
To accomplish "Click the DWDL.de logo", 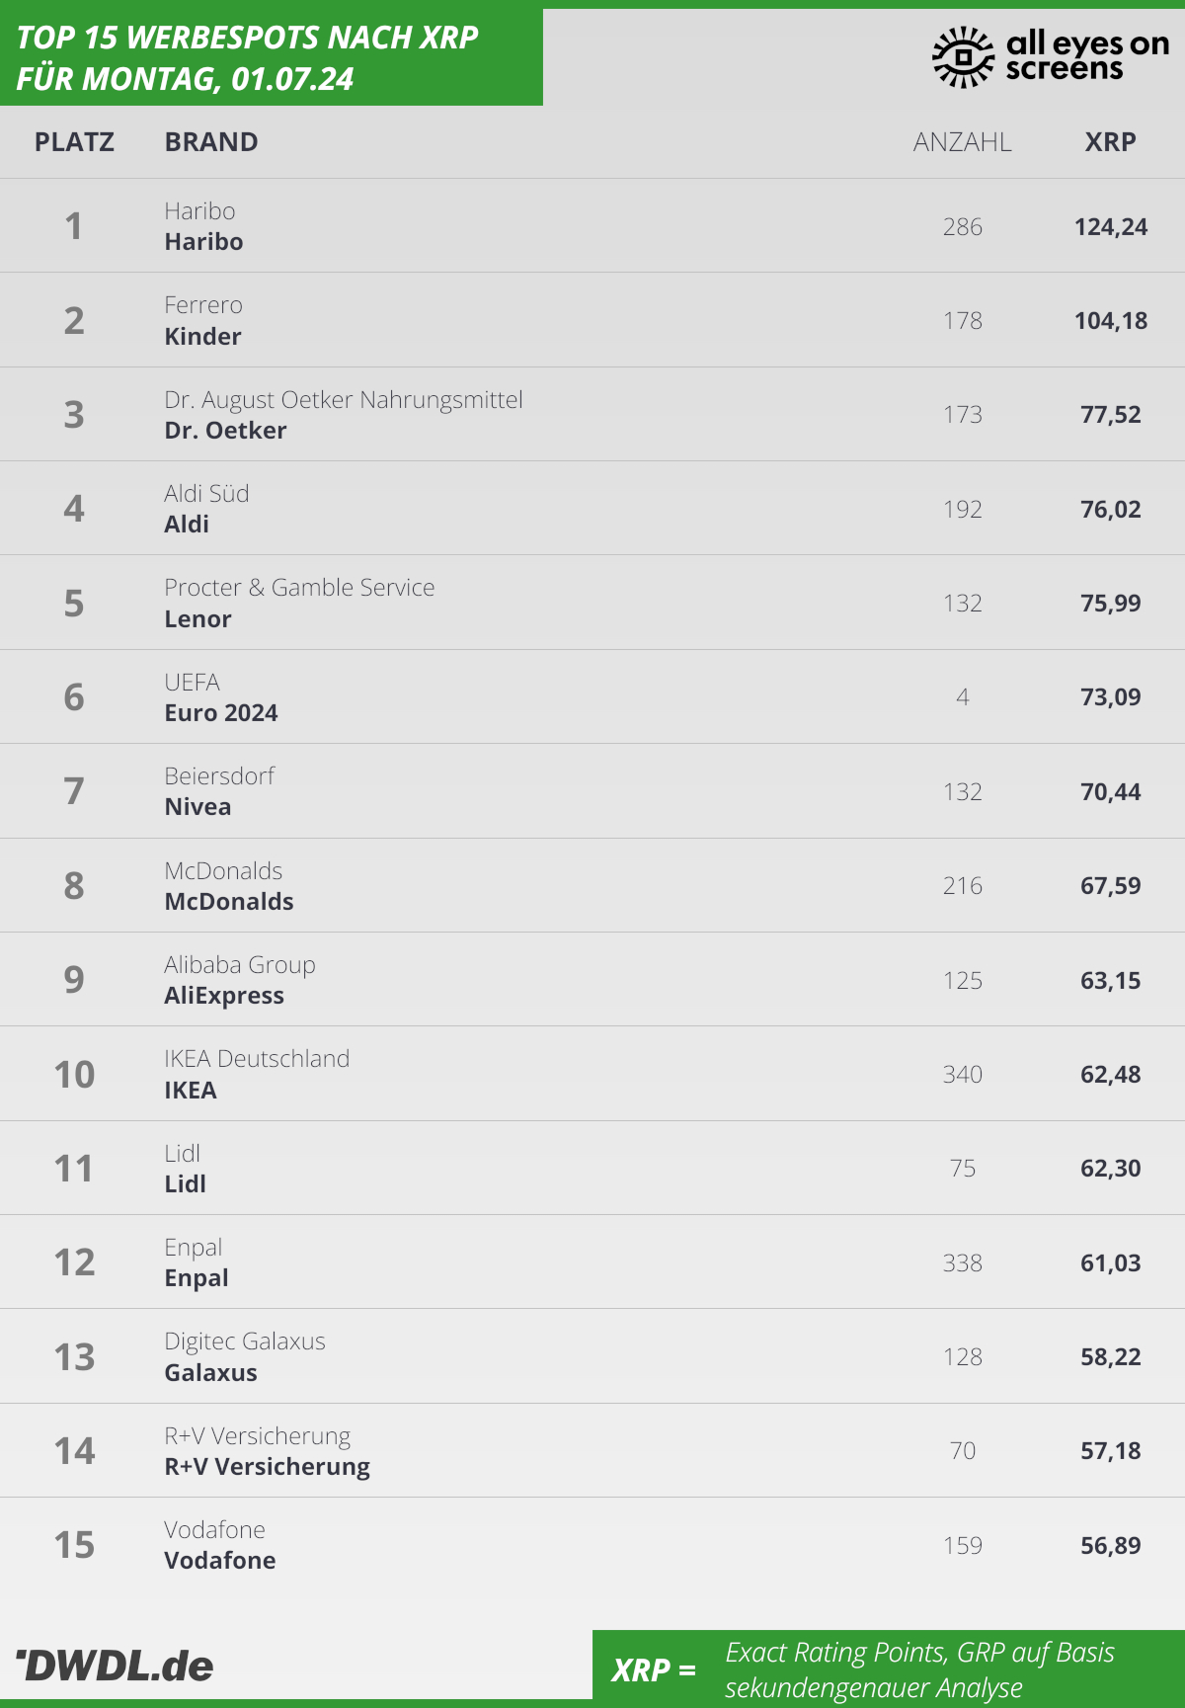I will [x=115, y=1666].
